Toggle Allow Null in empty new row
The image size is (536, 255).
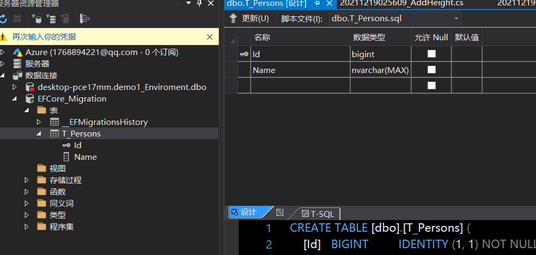click(x=432, y=85)
